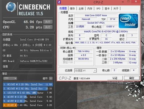Click the 核心电压 value 0.685 V
The width and height of the screenshot is (144, 109).
tap(110, 26)
